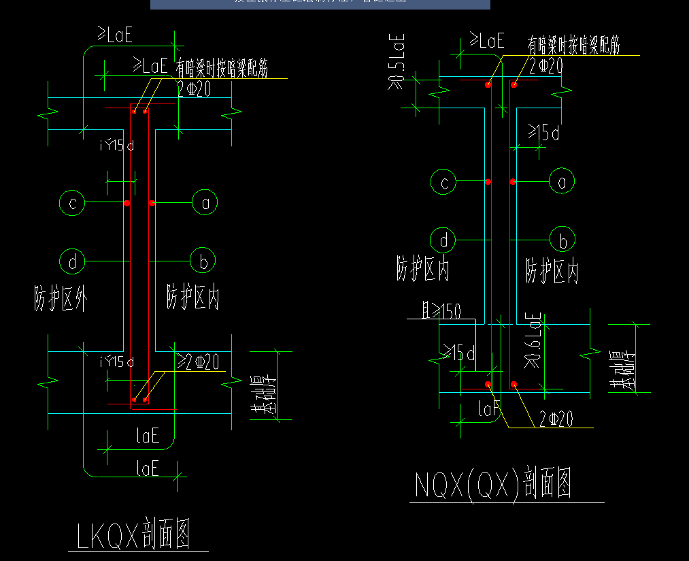Select the ≥LaE dimension in NQX(QX) section
The image size is (689, 561).
(x=487, y=41)
